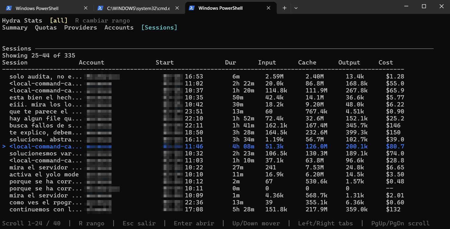Click the Dur column header
450x229 pixels.
coord(230,62)
